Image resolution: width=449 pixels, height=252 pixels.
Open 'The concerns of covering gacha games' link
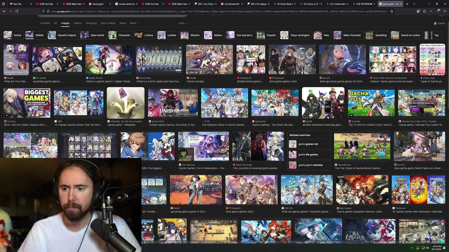pos(255,168)
